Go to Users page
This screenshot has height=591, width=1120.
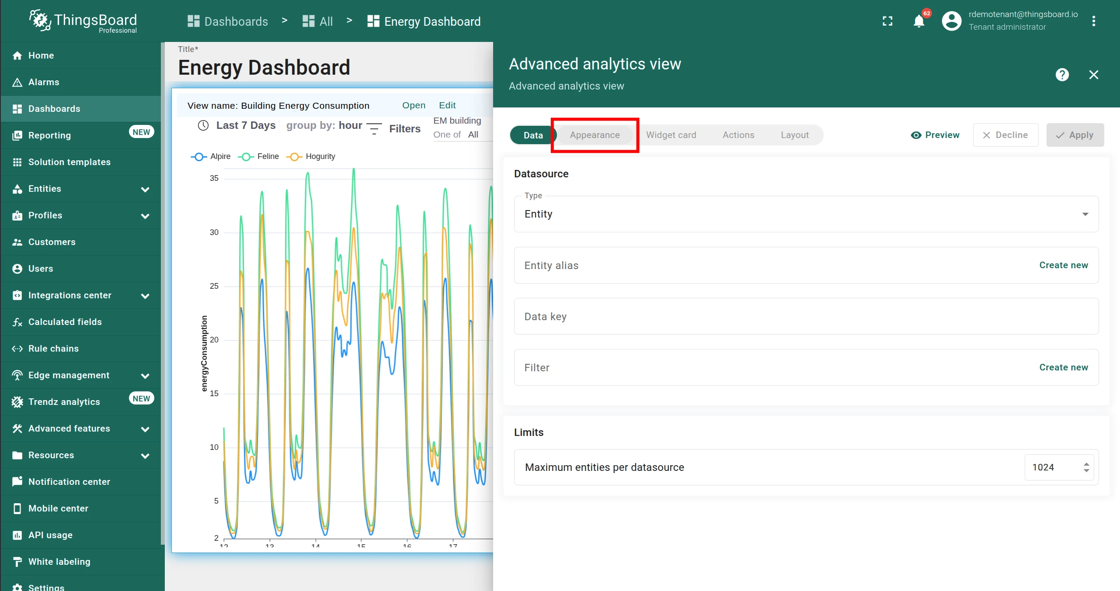tap(80, 269)
